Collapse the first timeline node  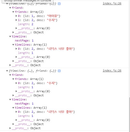(x=10, y=36)
